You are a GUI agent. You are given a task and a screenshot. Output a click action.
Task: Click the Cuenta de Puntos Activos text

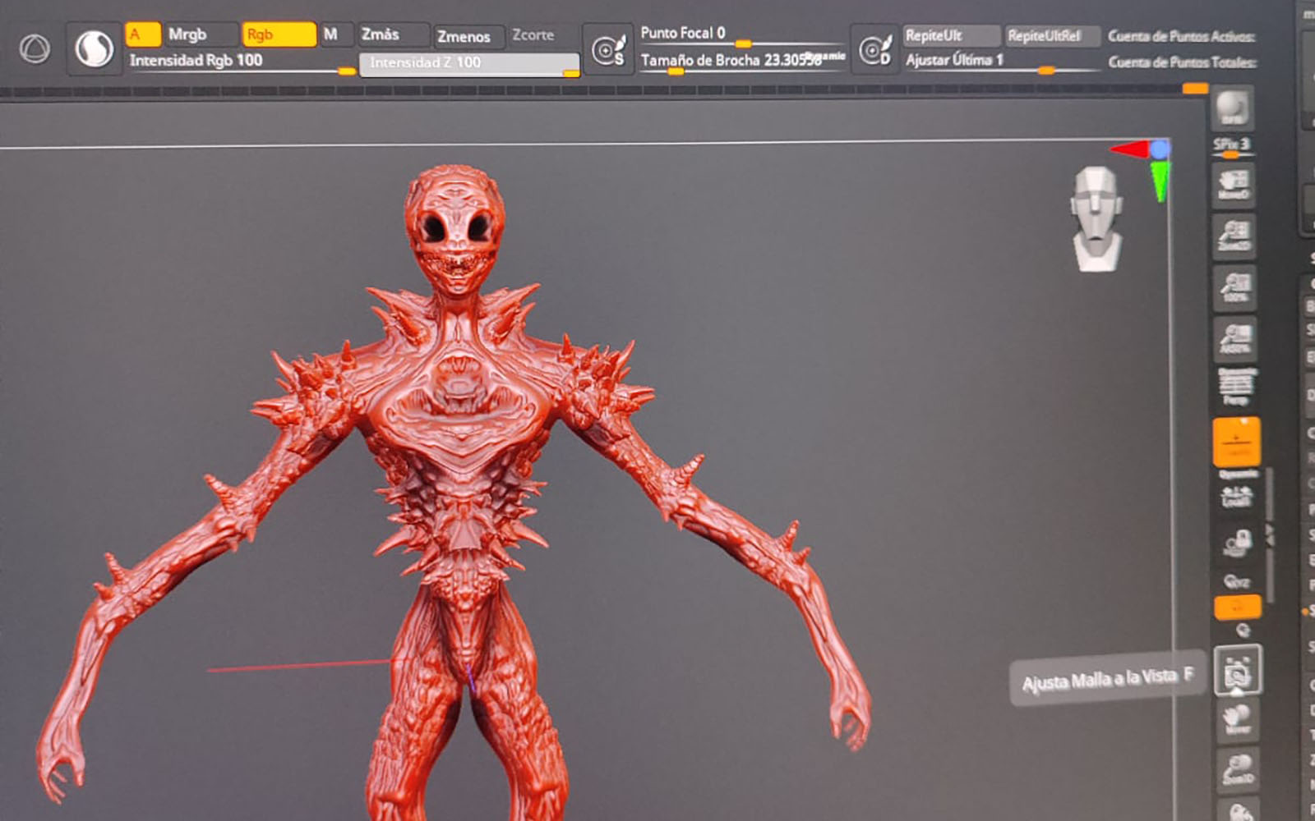[x=1181, y=36]
